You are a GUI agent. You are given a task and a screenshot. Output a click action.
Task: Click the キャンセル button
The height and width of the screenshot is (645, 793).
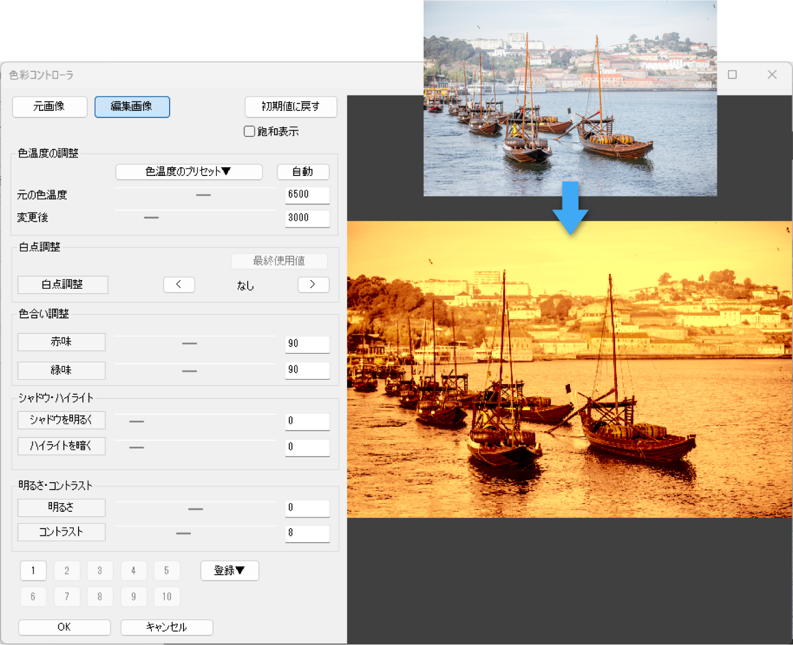167,627
